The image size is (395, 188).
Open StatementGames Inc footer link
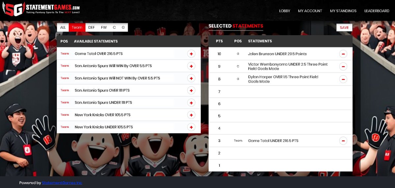(x=62, y=183)
